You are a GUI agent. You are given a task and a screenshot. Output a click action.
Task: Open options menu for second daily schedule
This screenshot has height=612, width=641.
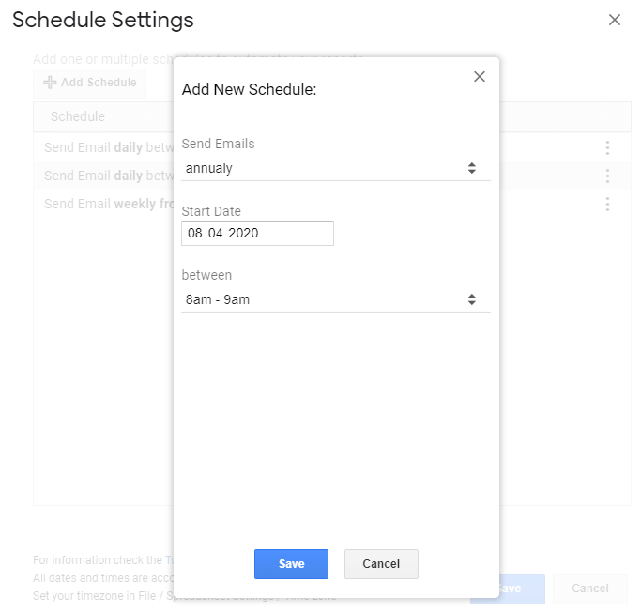(x=607, y=176)
